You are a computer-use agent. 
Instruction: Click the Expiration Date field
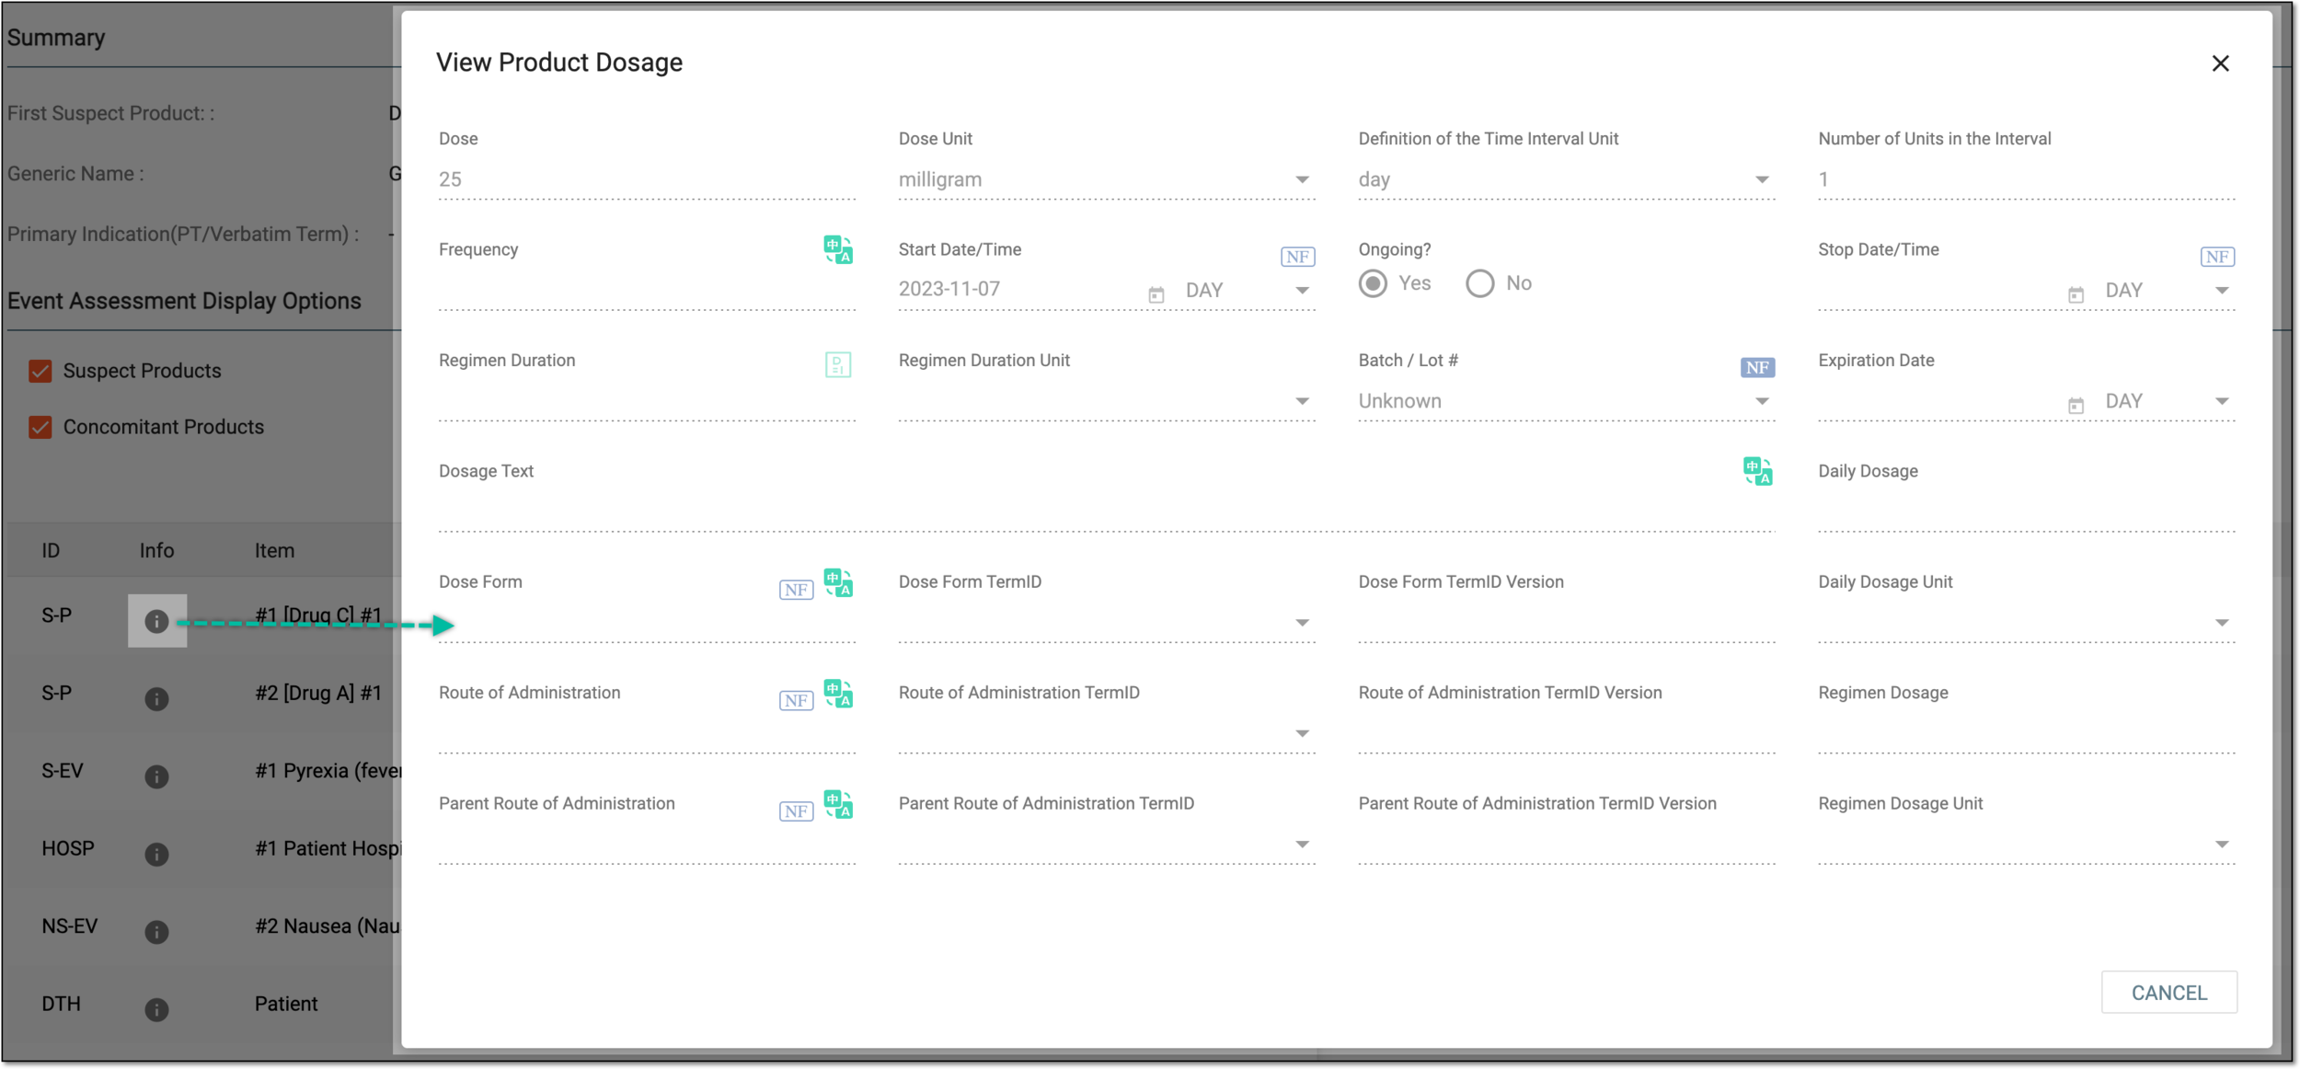tap(1939, 401)
